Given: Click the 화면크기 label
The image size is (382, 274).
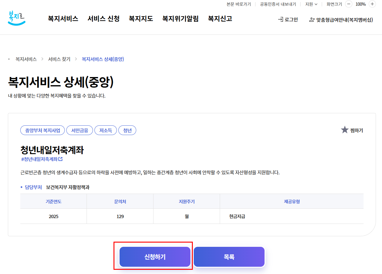Looking at the screenshot, I should 334,4.
